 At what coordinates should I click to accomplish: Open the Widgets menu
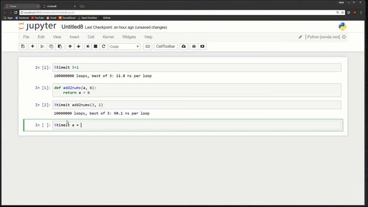coord(129,37)
